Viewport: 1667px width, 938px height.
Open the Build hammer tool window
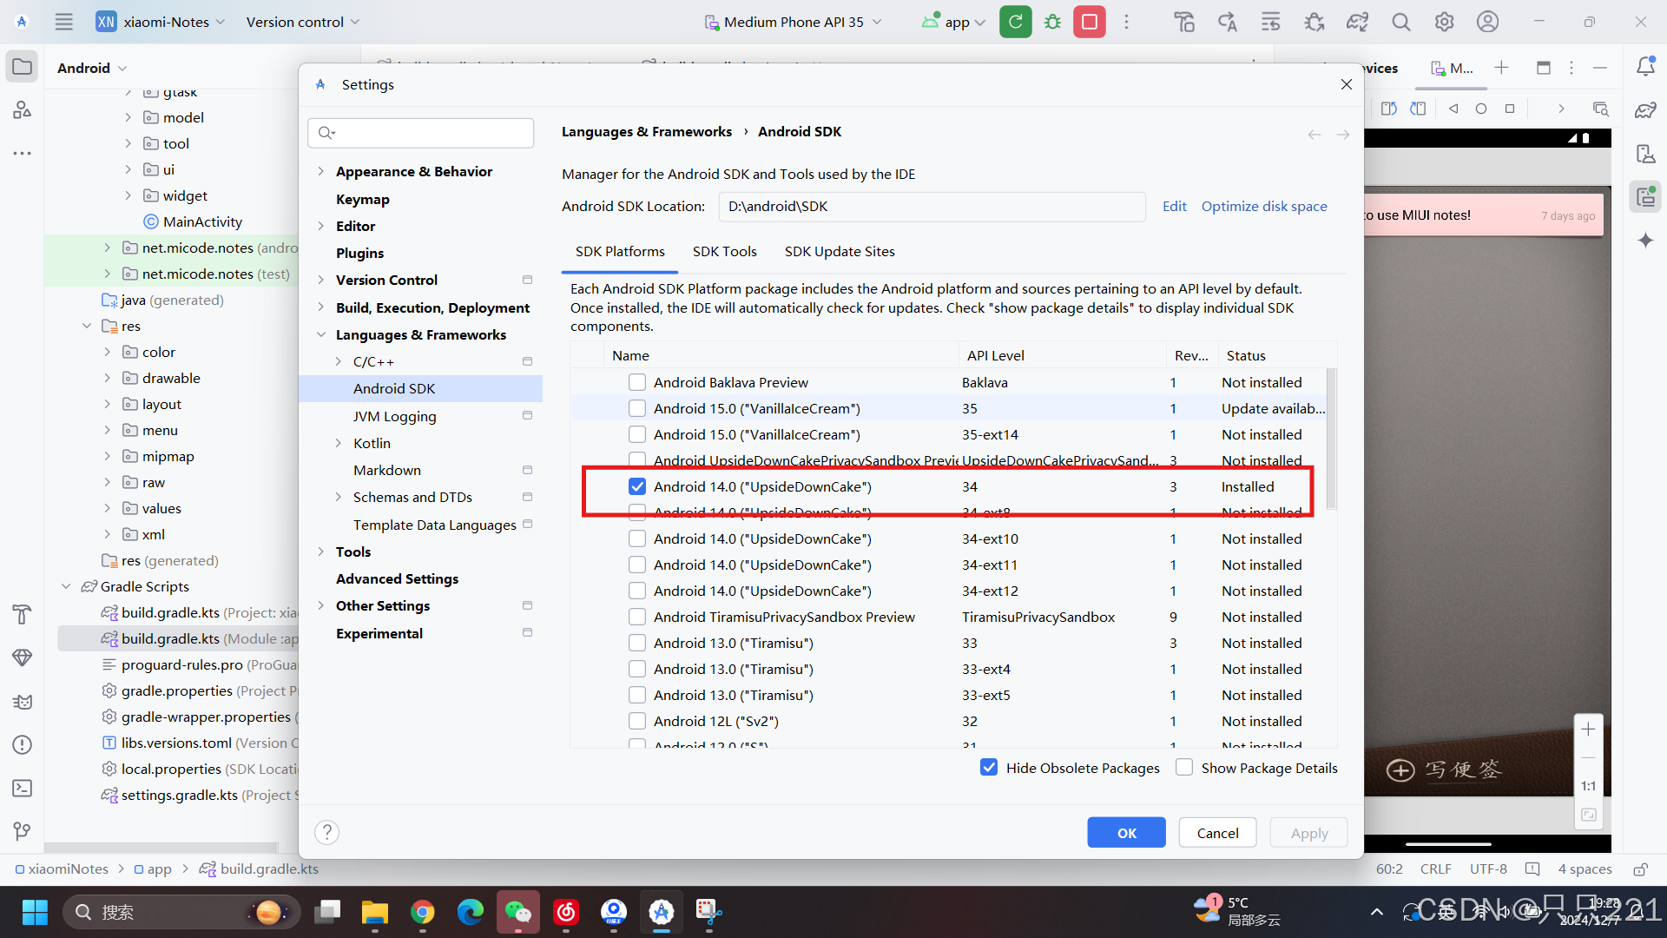(x=23, y=615)
